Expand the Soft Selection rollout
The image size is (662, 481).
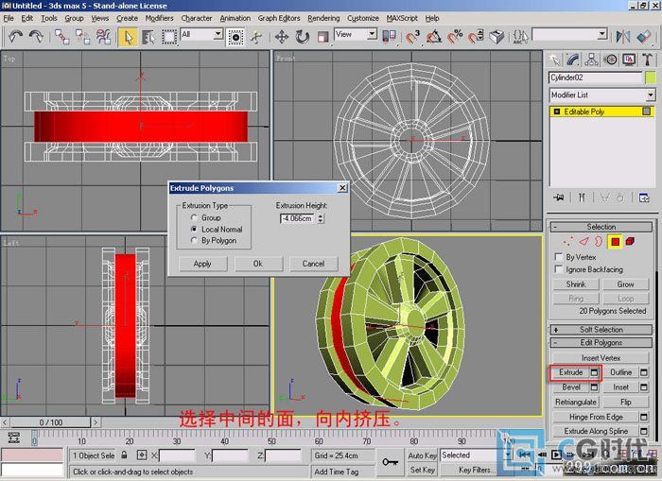point(601,330)
